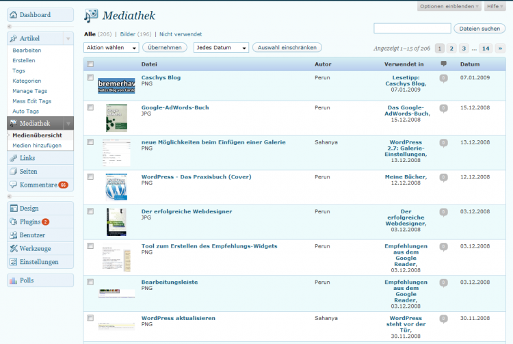Viewport: 513px width, 344px height.
Task: Click the Dashboard home icon
Action: tap(14, 14)
